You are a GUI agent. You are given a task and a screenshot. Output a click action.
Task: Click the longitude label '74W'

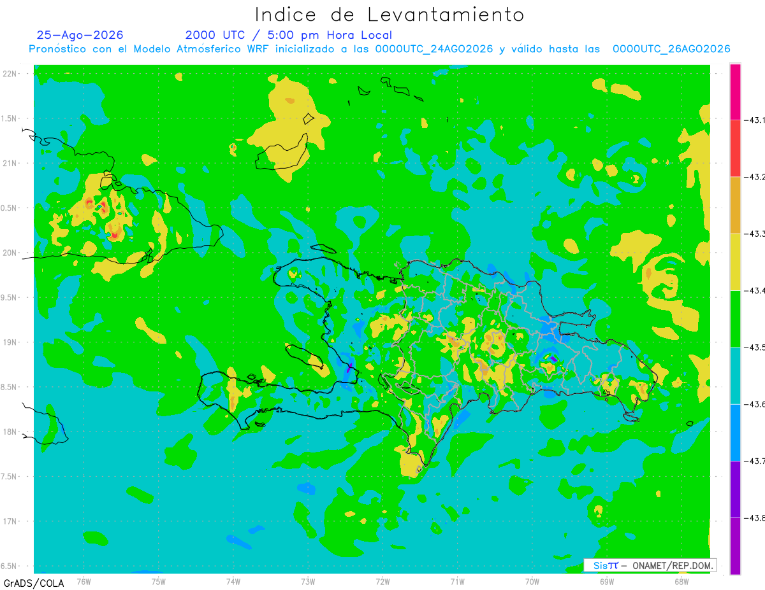point(233,582)
